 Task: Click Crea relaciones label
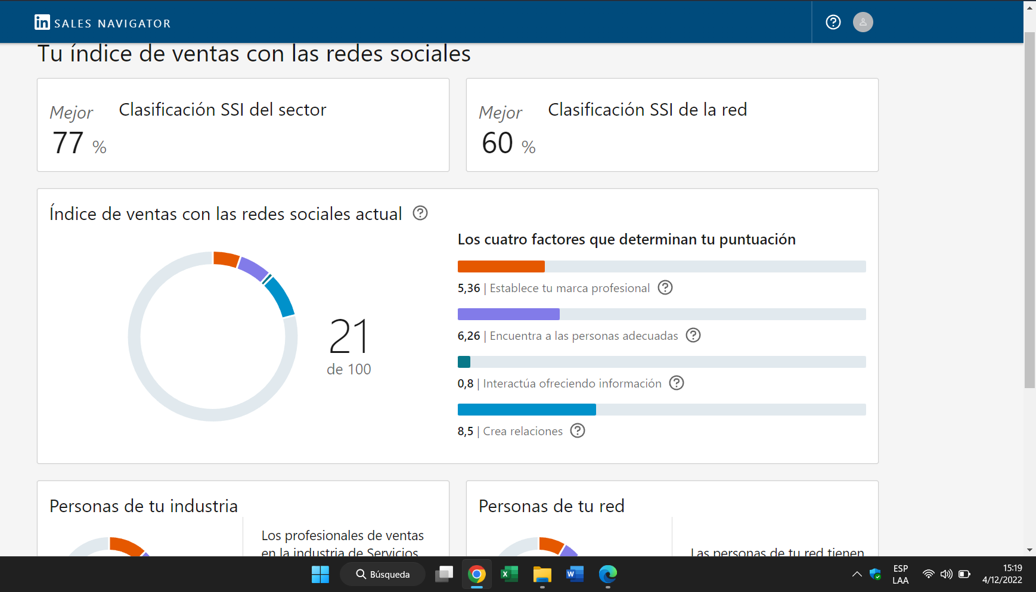tap(523, 431)
